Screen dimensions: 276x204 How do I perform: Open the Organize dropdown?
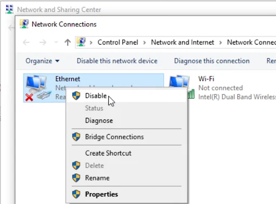coord(43,61)
